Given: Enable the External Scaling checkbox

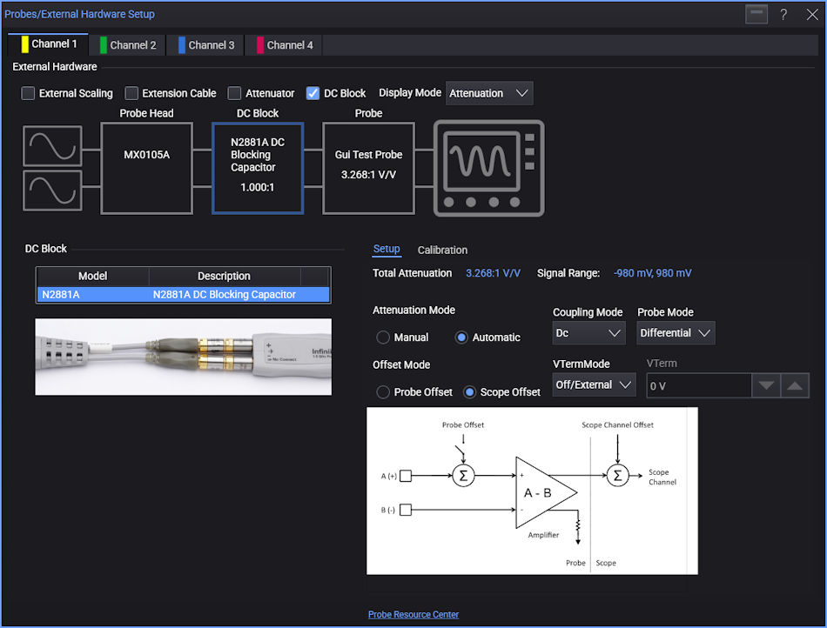Looking at the screenshot, I should (29, 93).
